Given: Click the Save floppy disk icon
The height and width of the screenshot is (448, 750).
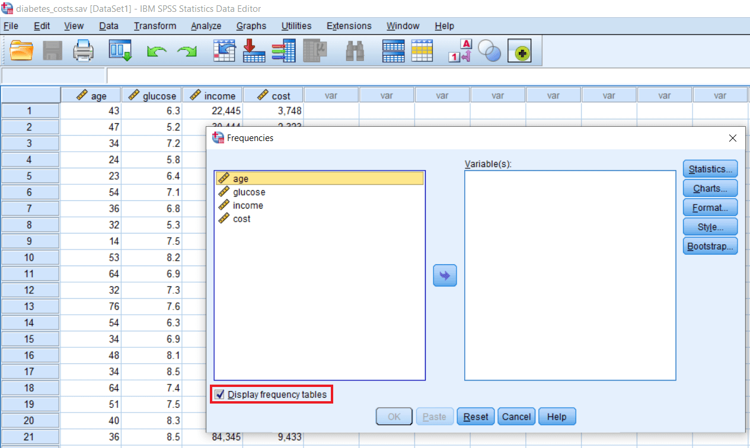Looking at the screenshot, I should (53, 50).
